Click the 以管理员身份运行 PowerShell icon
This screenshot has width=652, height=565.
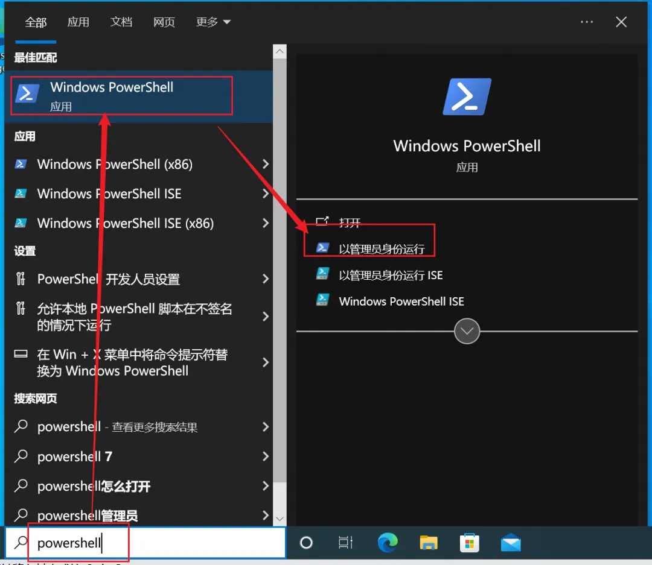322,248
